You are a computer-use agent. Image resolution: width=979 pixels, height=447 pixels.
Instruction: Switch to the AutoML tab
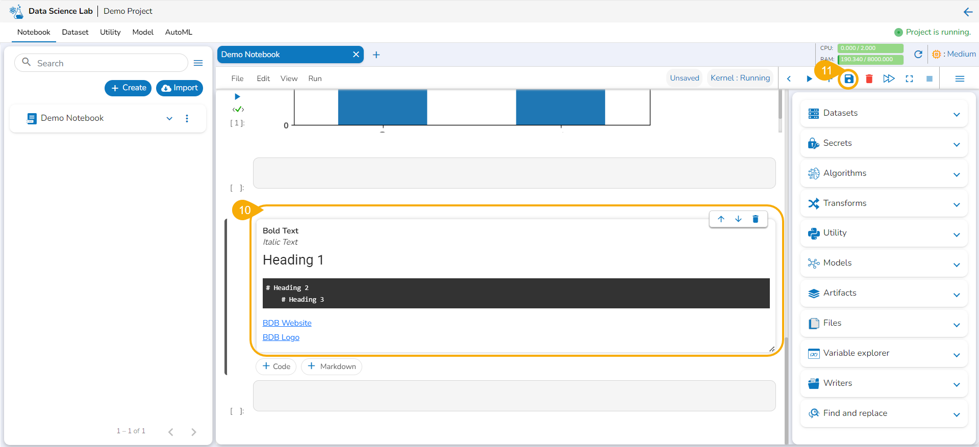(179, 32)
